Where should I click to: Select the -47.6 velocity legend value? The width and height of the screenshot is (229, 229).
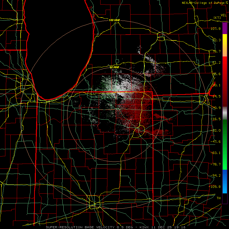216,142
